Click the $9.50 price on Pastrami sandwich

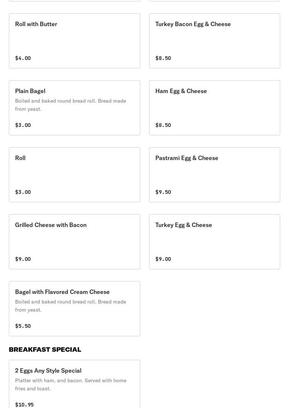click(163, 192)
